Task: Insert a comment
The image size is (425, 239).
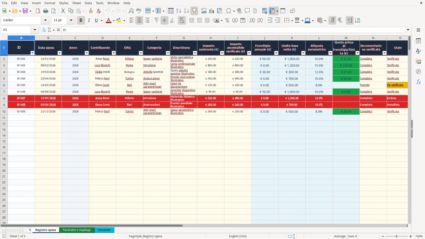Action: 247,11
